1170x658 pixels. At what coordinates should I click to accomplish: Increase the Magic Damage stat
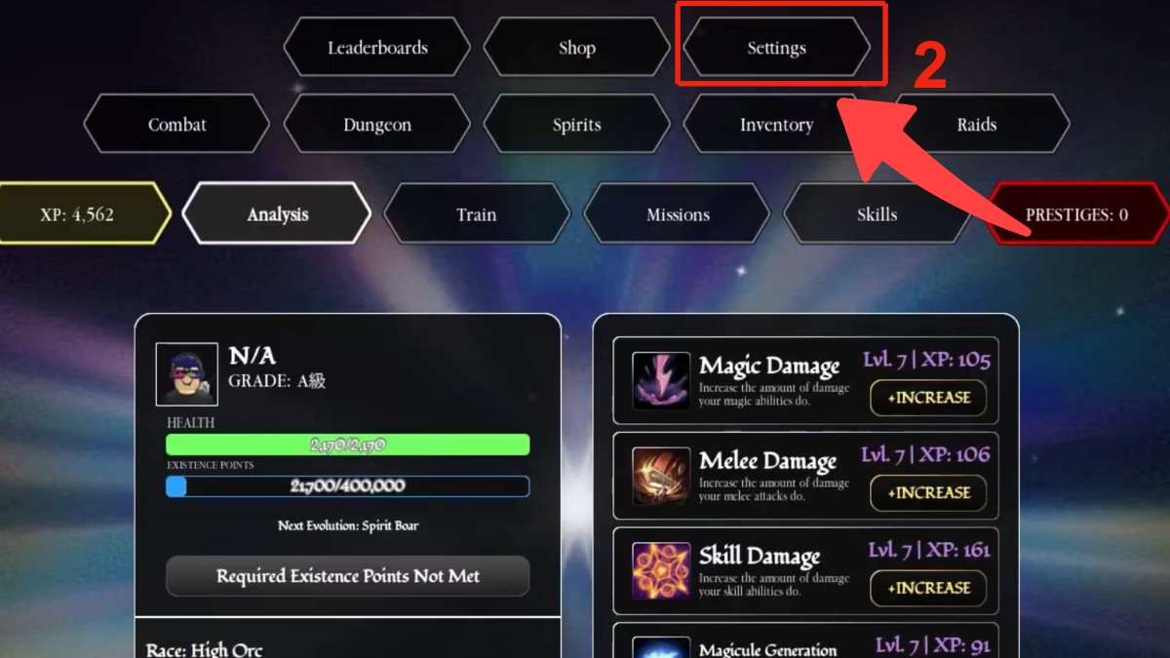point(928,398)
